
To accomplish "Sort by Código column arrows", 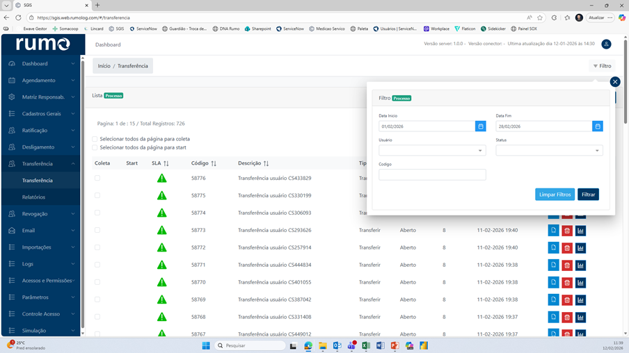I will (214, 164).
